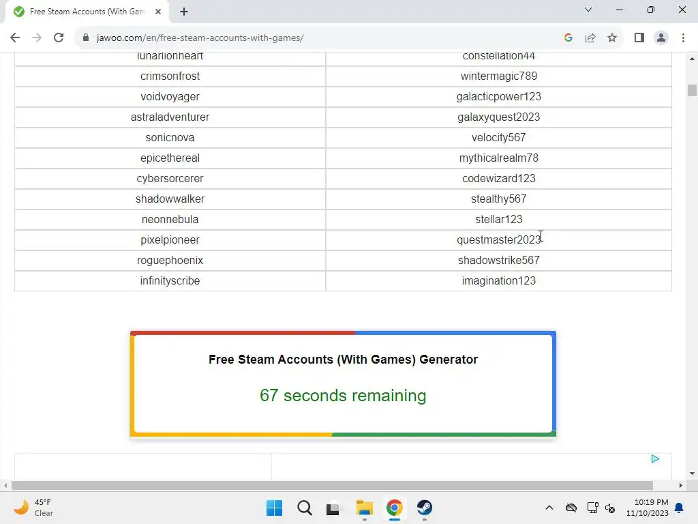Click the address bar URL
The width and height of the screenshot is (698, 524).
click(x=200, y=38)
